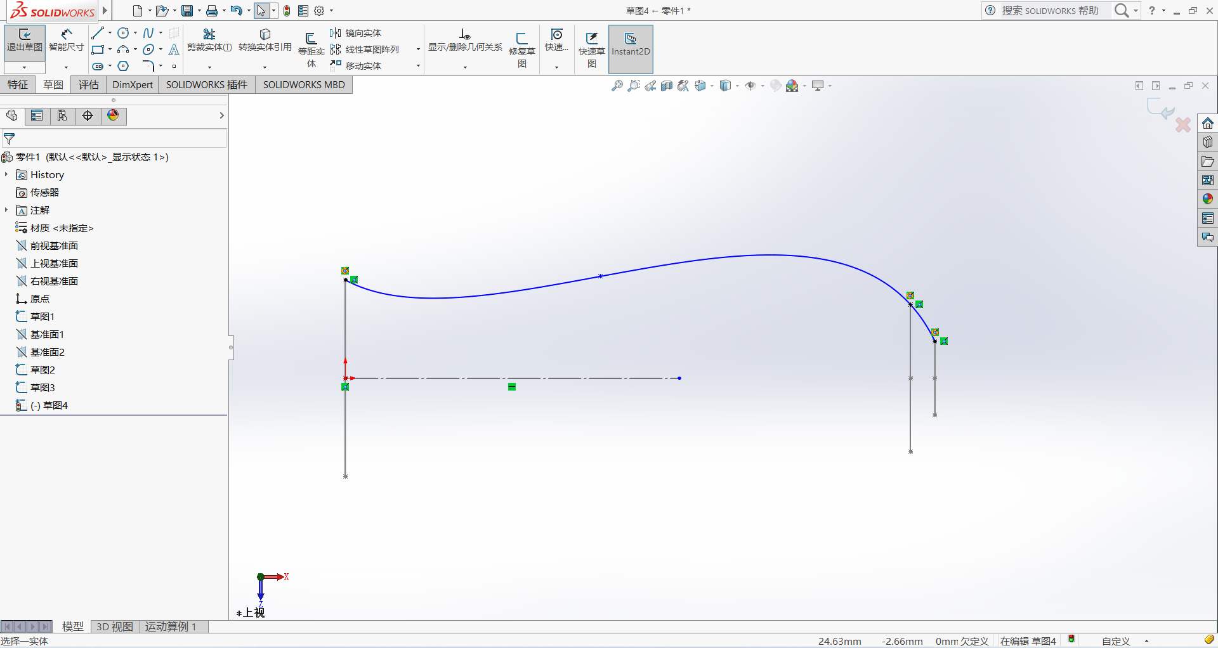Switch to the 特征 (Features) tab
The height and width of the screenshot is (648, 1218).
pyautogui.click(x=18, y=85)
